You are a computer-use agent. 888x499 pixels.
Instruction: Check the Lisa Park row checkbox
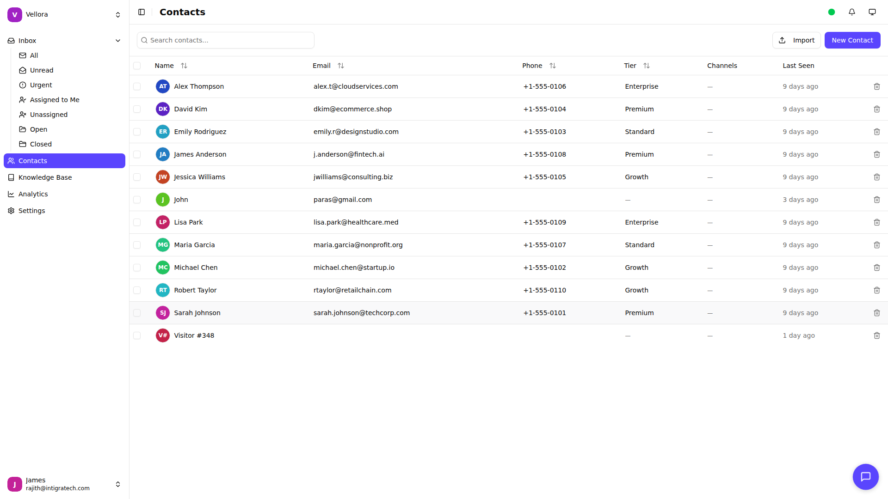click(x=137, y=222)
